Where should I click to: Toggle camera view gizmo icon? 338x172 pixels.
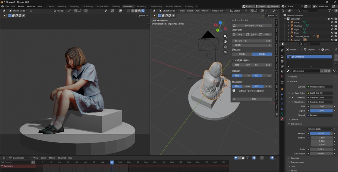(x=225, y=47)
